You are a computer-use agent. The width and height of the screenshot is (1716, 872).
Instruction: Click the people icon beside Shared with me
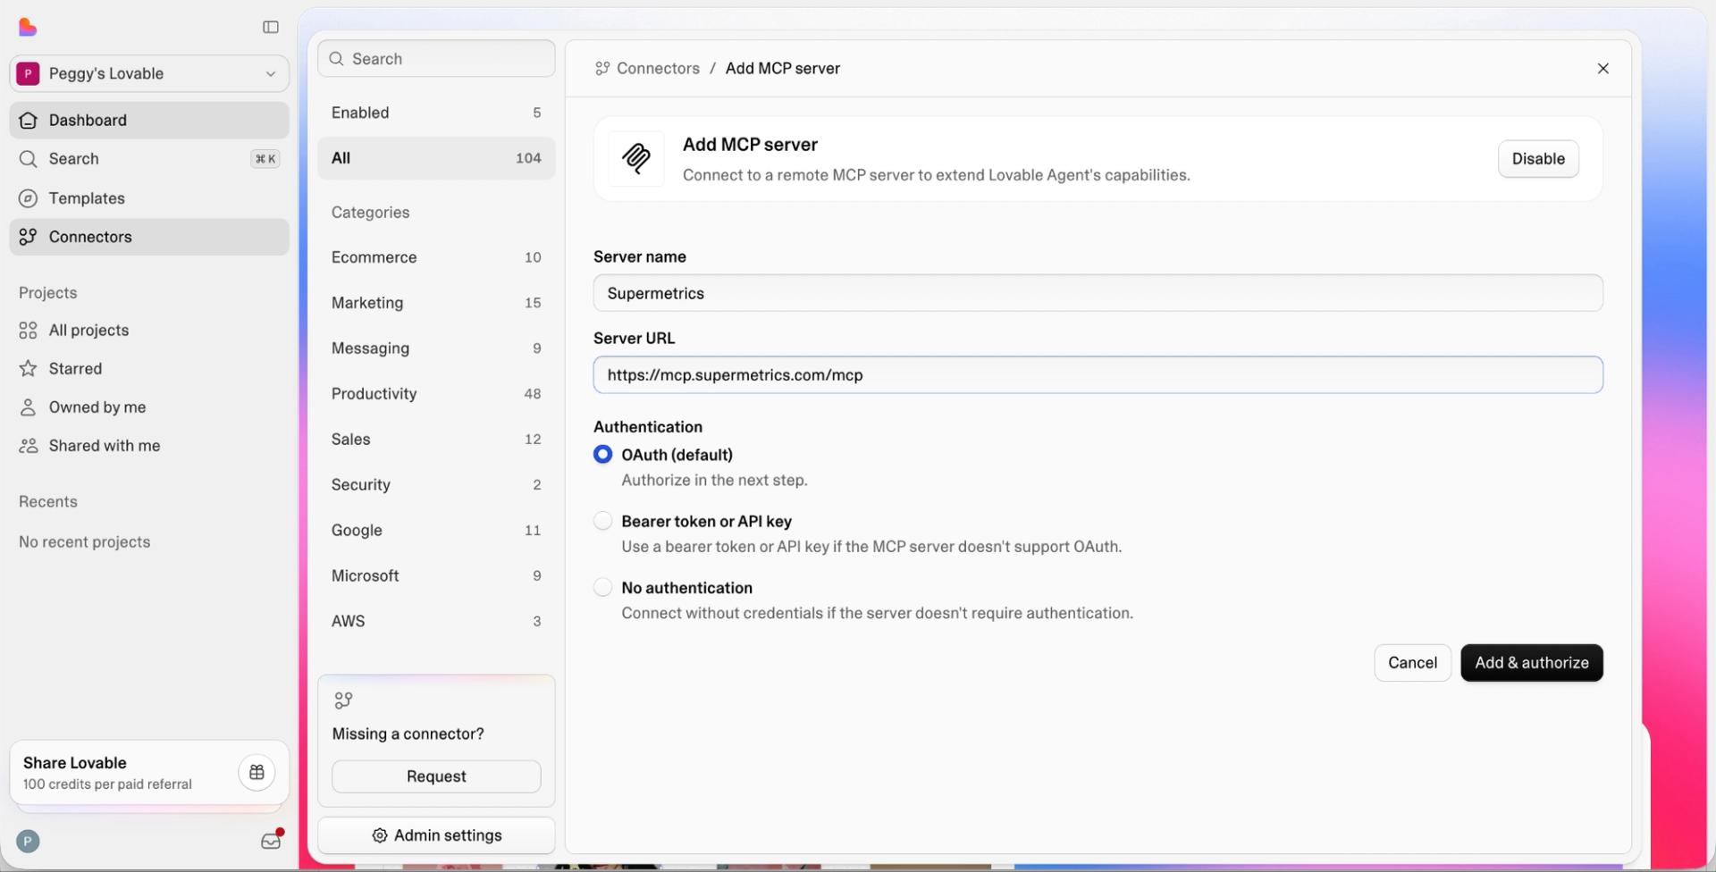click(x=29, y=446)
